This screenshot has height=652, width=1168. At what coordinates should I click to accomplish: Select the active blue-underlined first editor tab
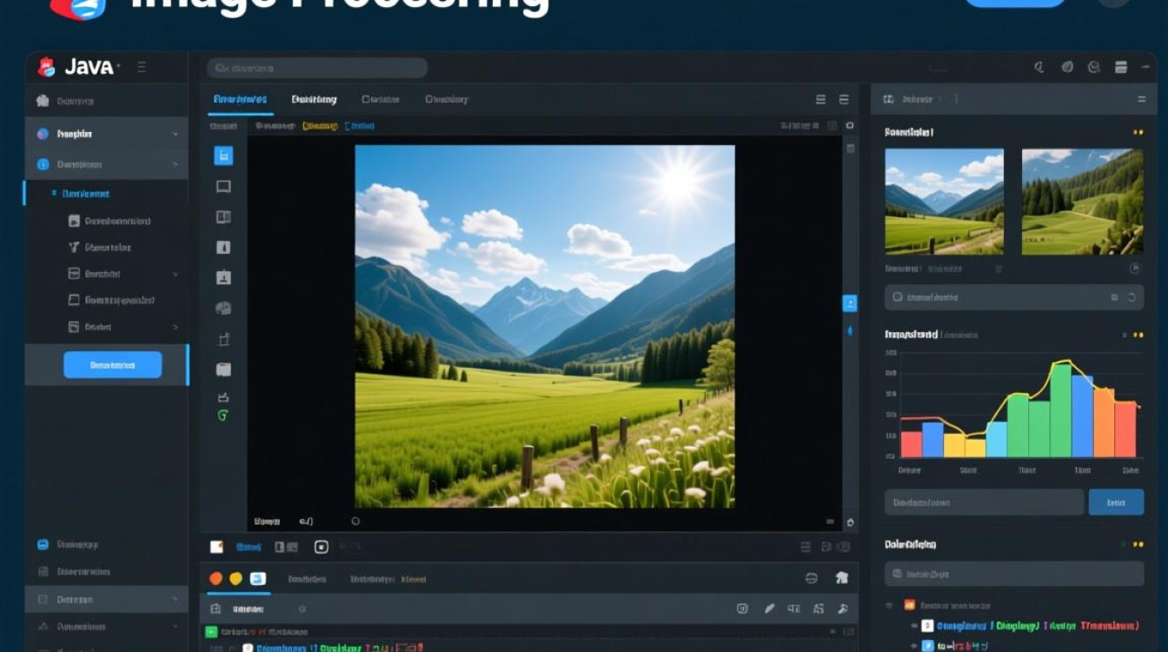[240, 99]
